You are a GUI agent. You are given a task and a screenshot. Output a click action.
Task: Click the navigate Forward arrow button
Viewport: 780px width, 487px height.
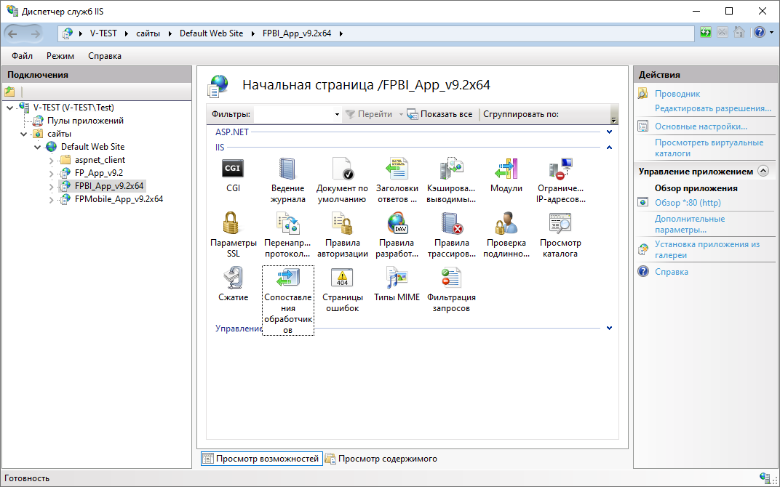pyautogui.click(x=35, y=33)
